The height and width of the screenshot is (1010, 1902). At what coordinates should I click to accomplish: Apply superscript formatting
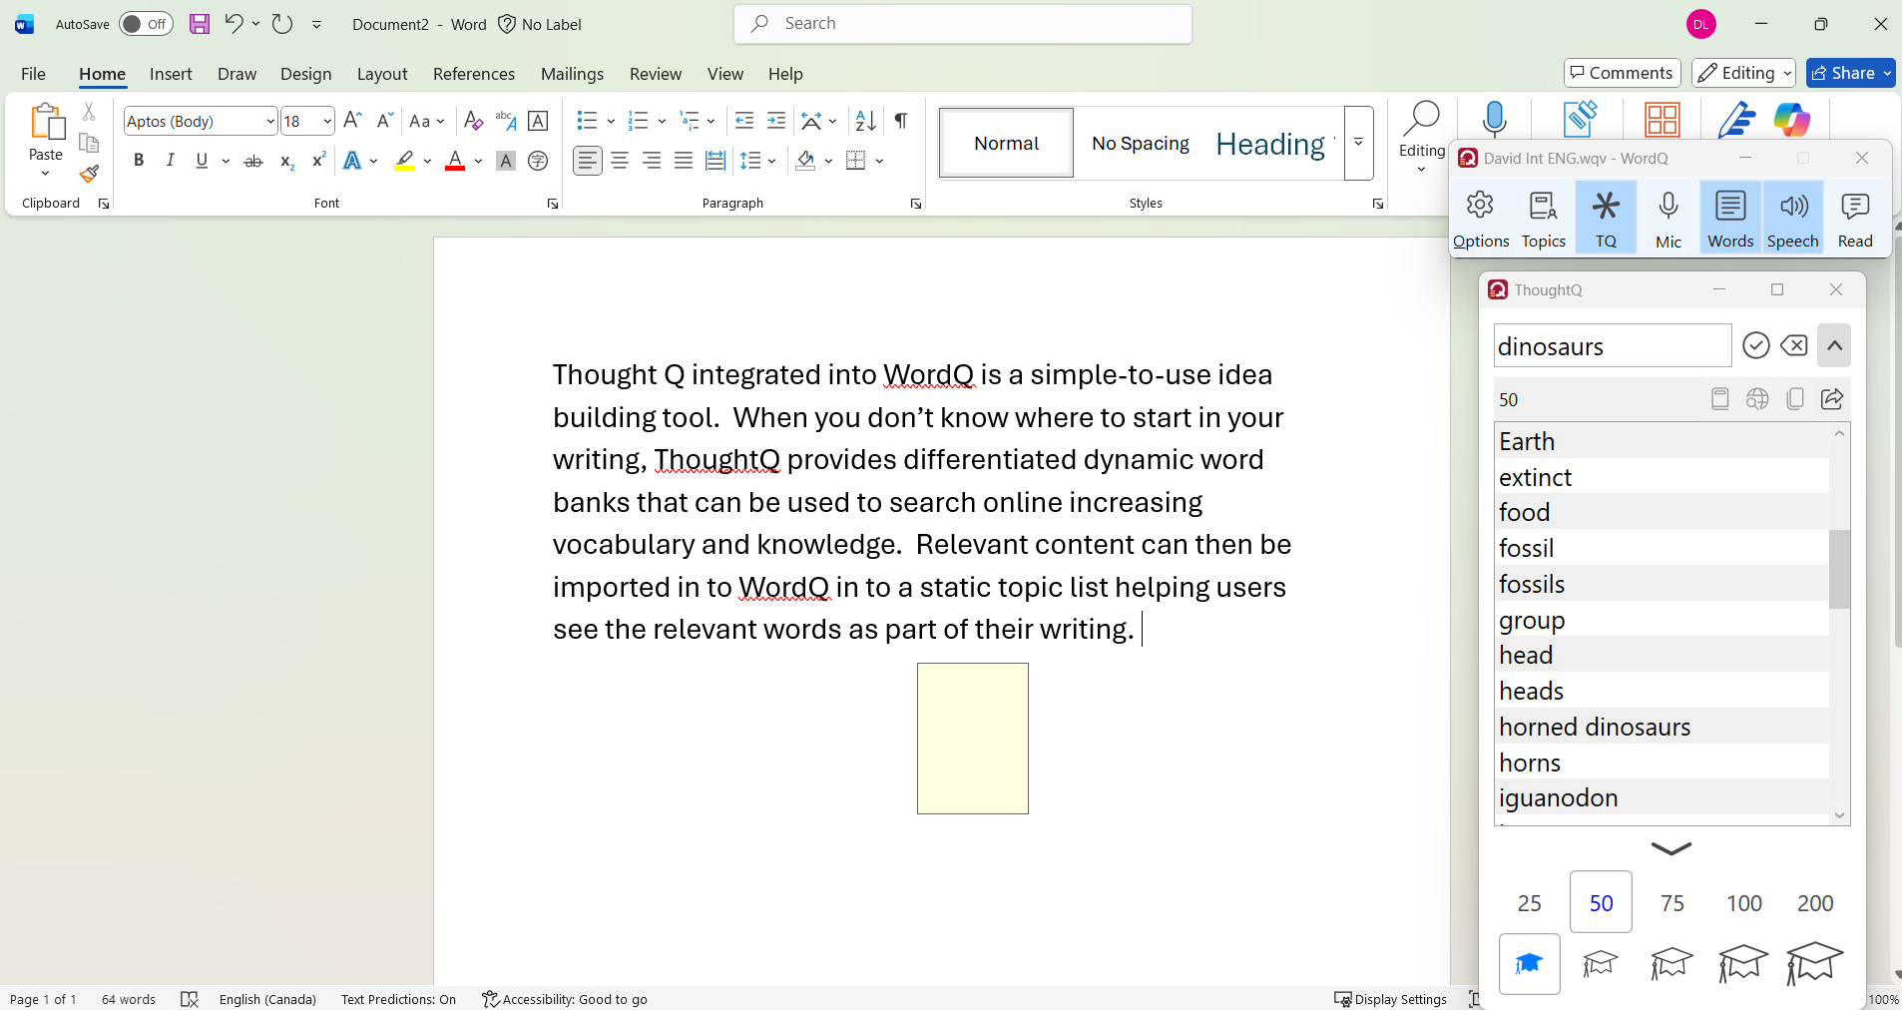tap(319, 161)
